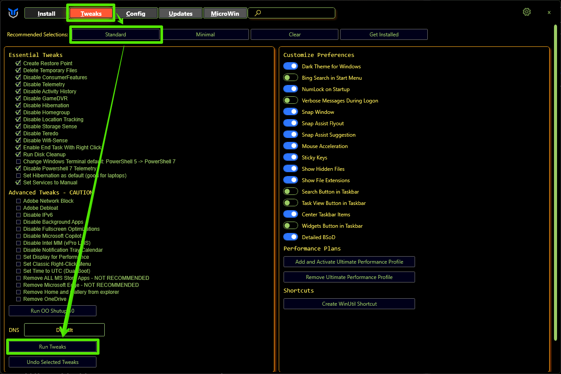Enable Bing Search in Start Menu toggle
Viewport: 561px width, 374px height.
point(291,78)
